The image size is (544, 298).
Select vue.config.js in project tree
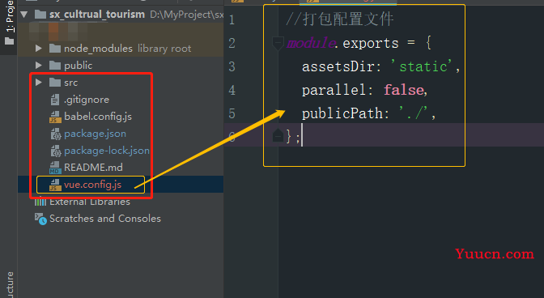92,185
